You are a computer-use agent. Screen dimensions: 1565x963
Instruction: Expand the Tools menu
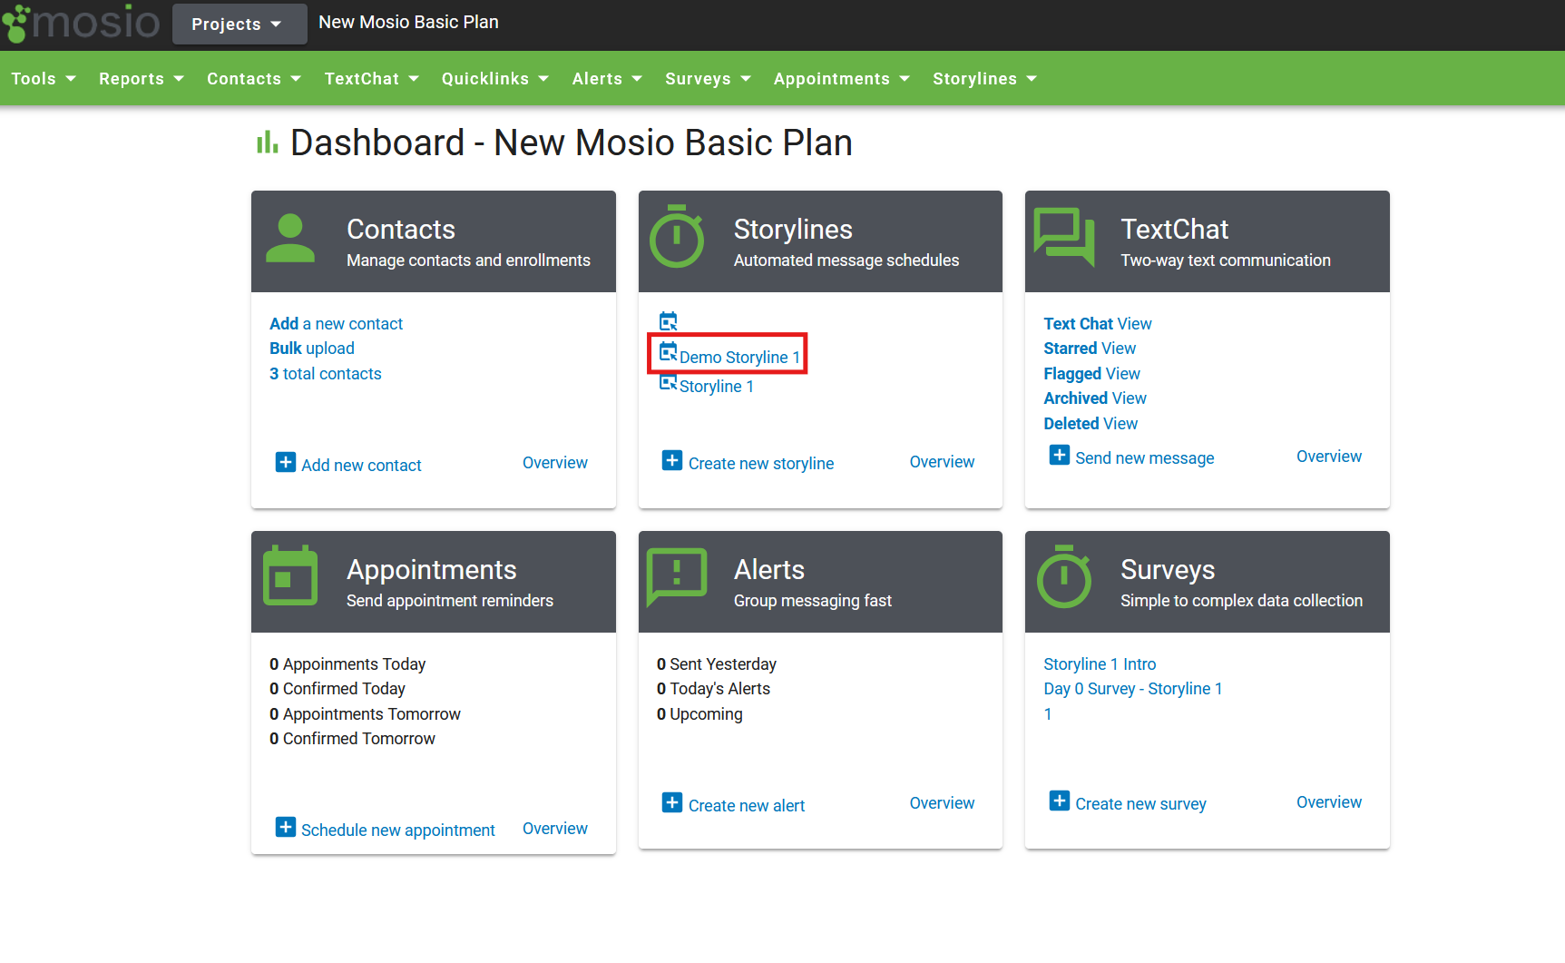click(44, 79)
